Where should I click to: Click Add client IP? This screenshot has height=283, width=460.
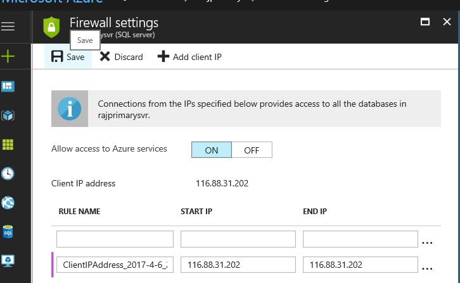click(x=189, y=57)
